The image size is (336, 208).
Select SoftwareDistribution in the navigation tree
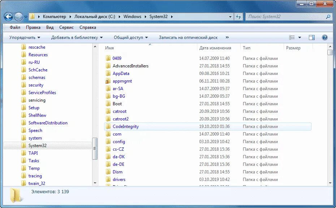(48, 123)
